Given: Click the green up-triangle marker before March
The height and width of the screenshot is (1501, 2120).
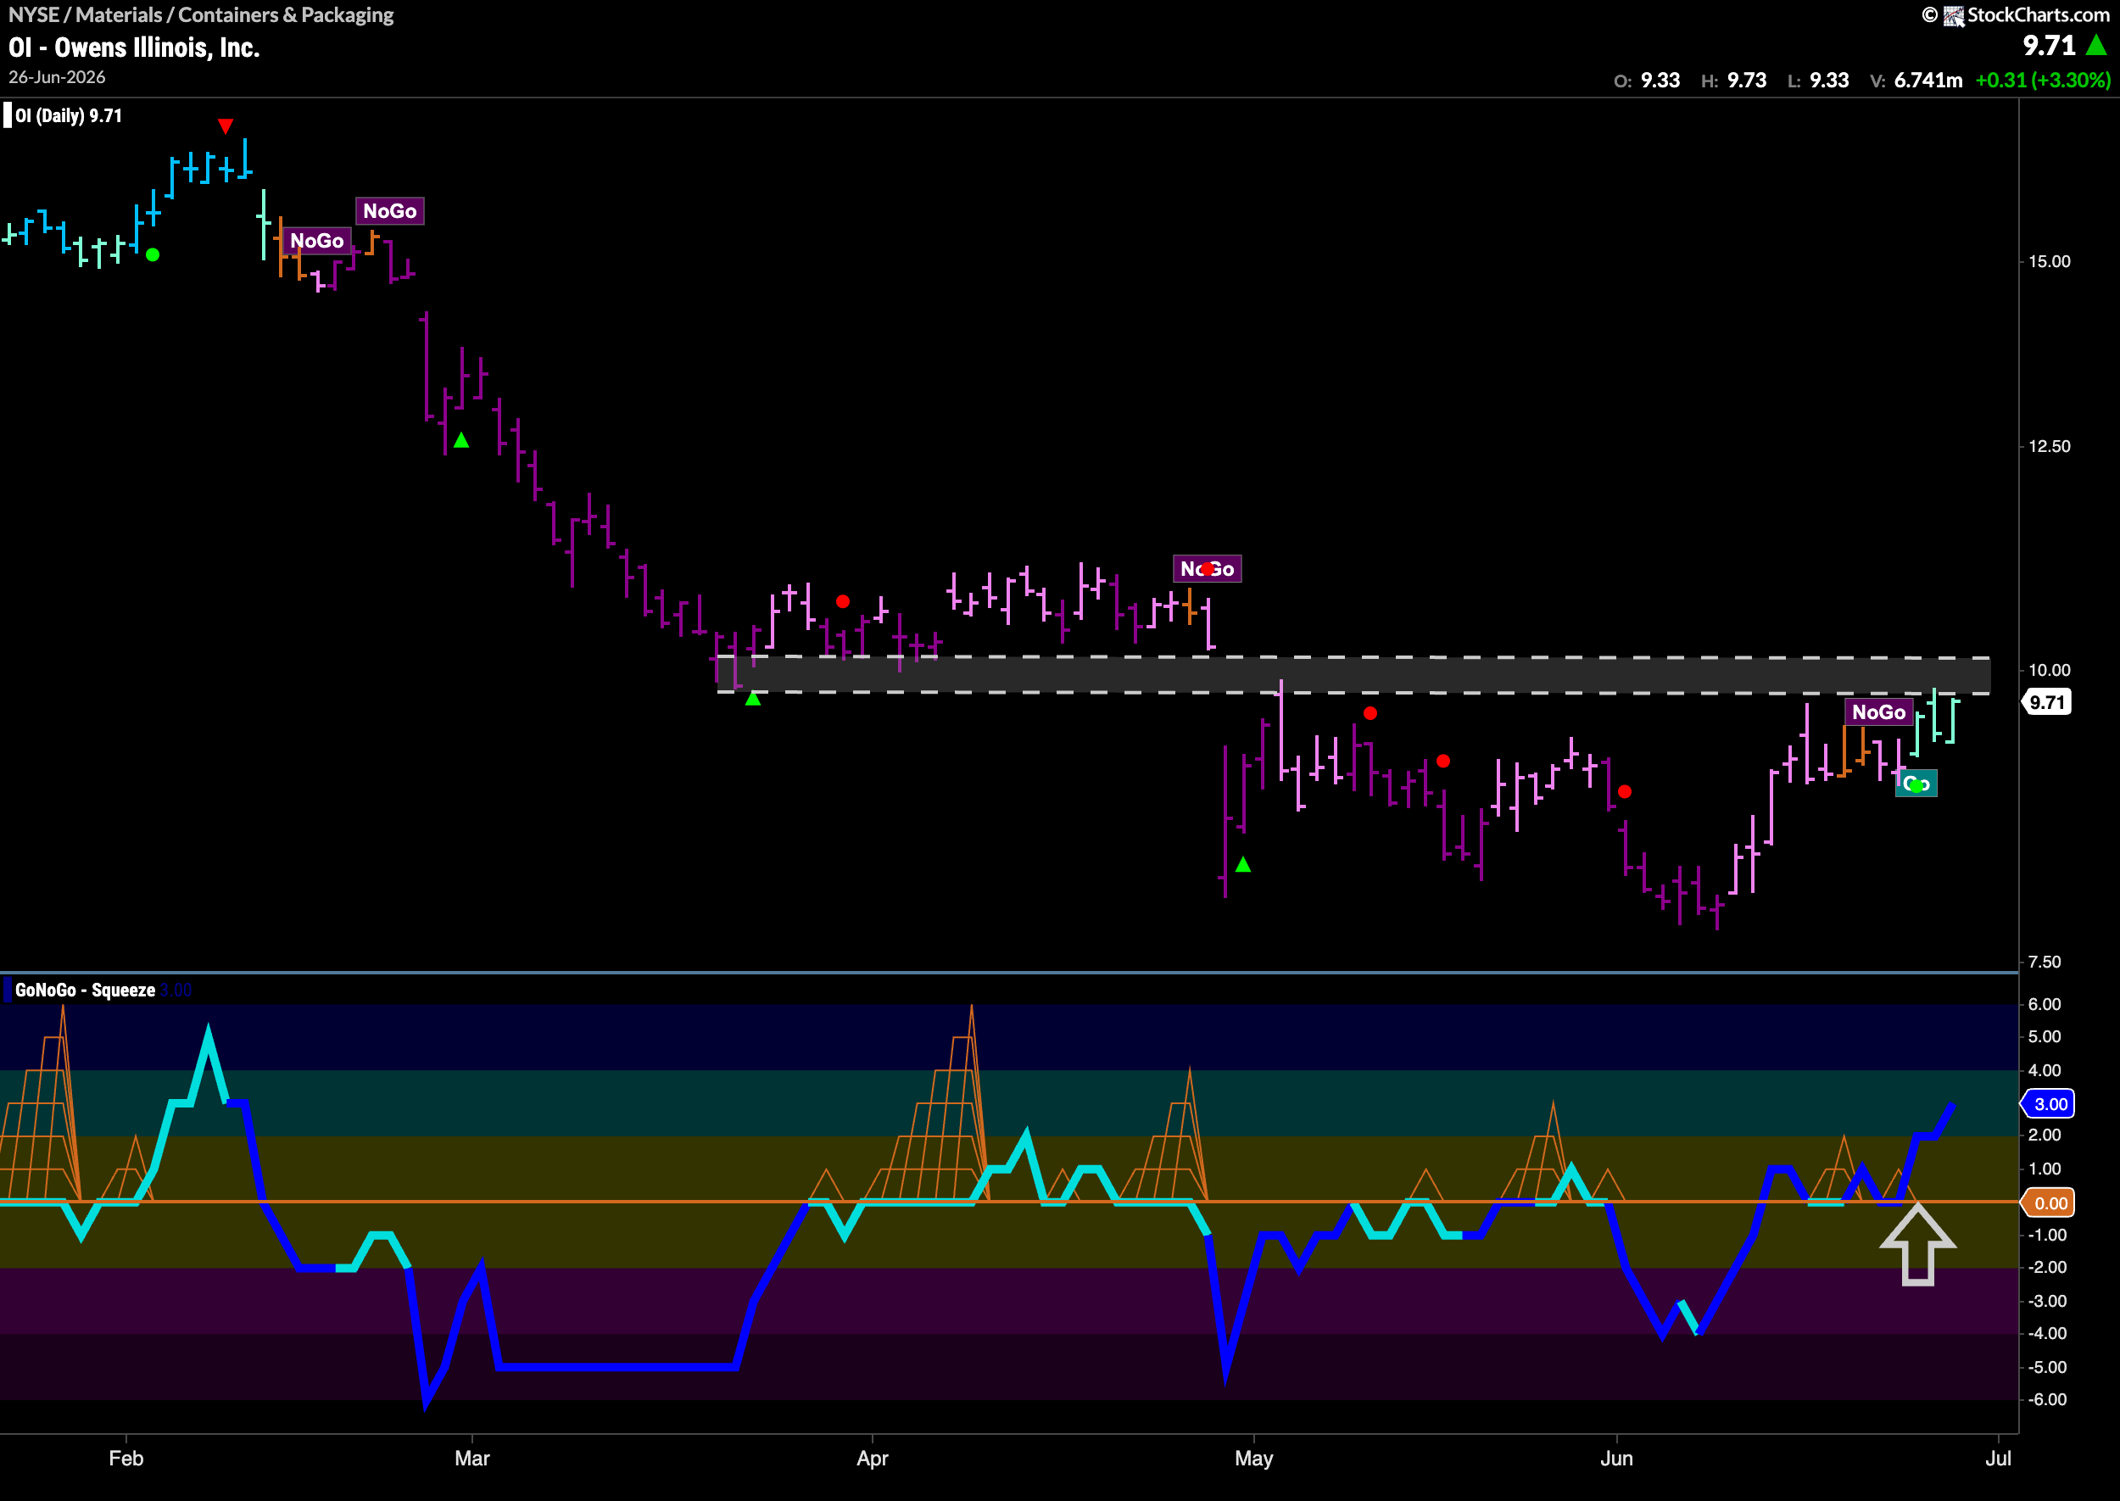Looking at the screenshot, I should click(x=461, y=441).
